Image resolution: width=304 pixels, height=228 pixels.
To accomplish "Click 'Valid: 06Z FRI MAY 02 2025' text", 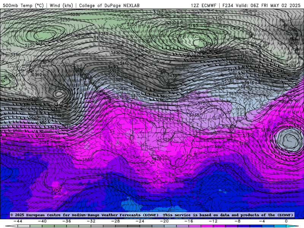I will pos(268,5).
